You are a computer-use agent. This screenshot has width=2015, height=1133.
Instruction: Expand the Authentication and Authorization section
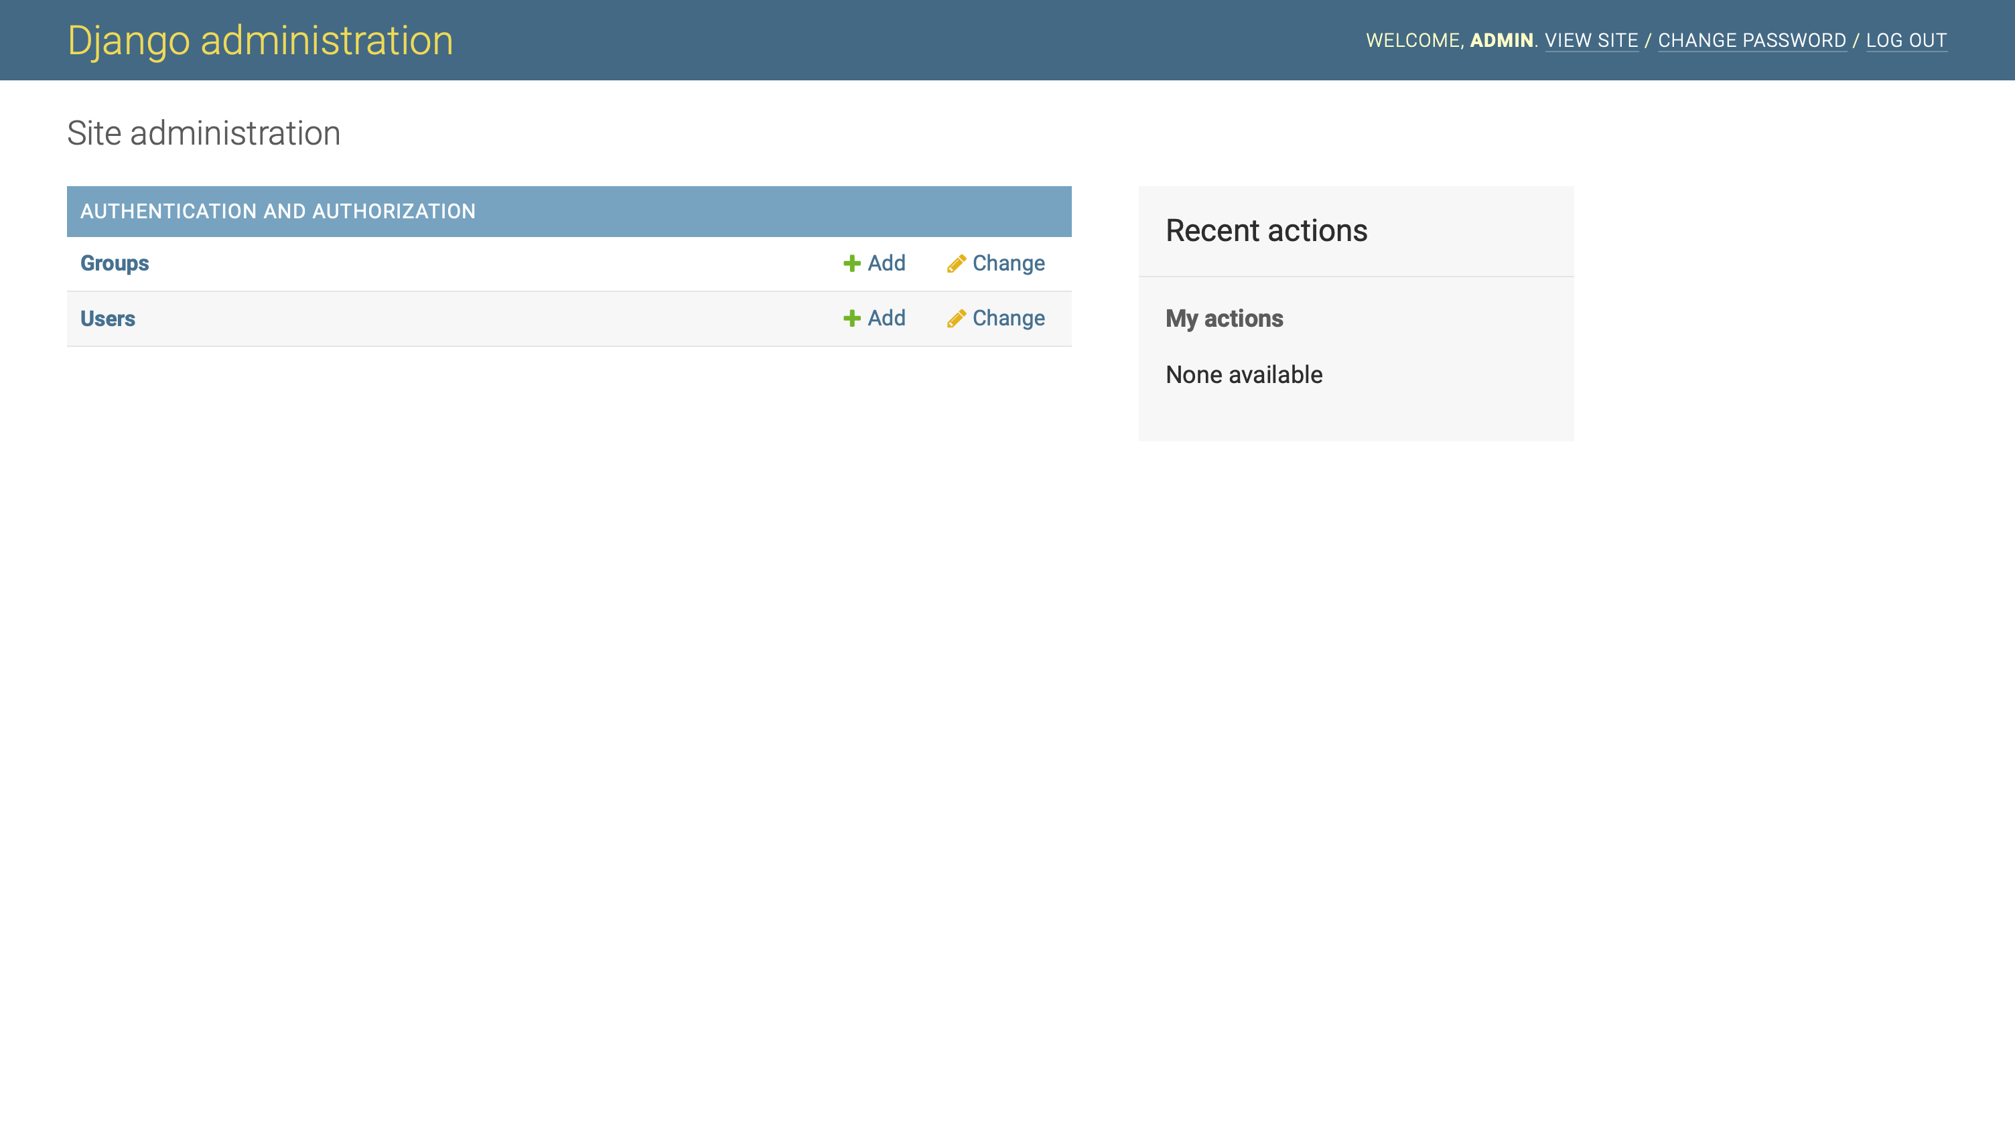pos(569,210)
